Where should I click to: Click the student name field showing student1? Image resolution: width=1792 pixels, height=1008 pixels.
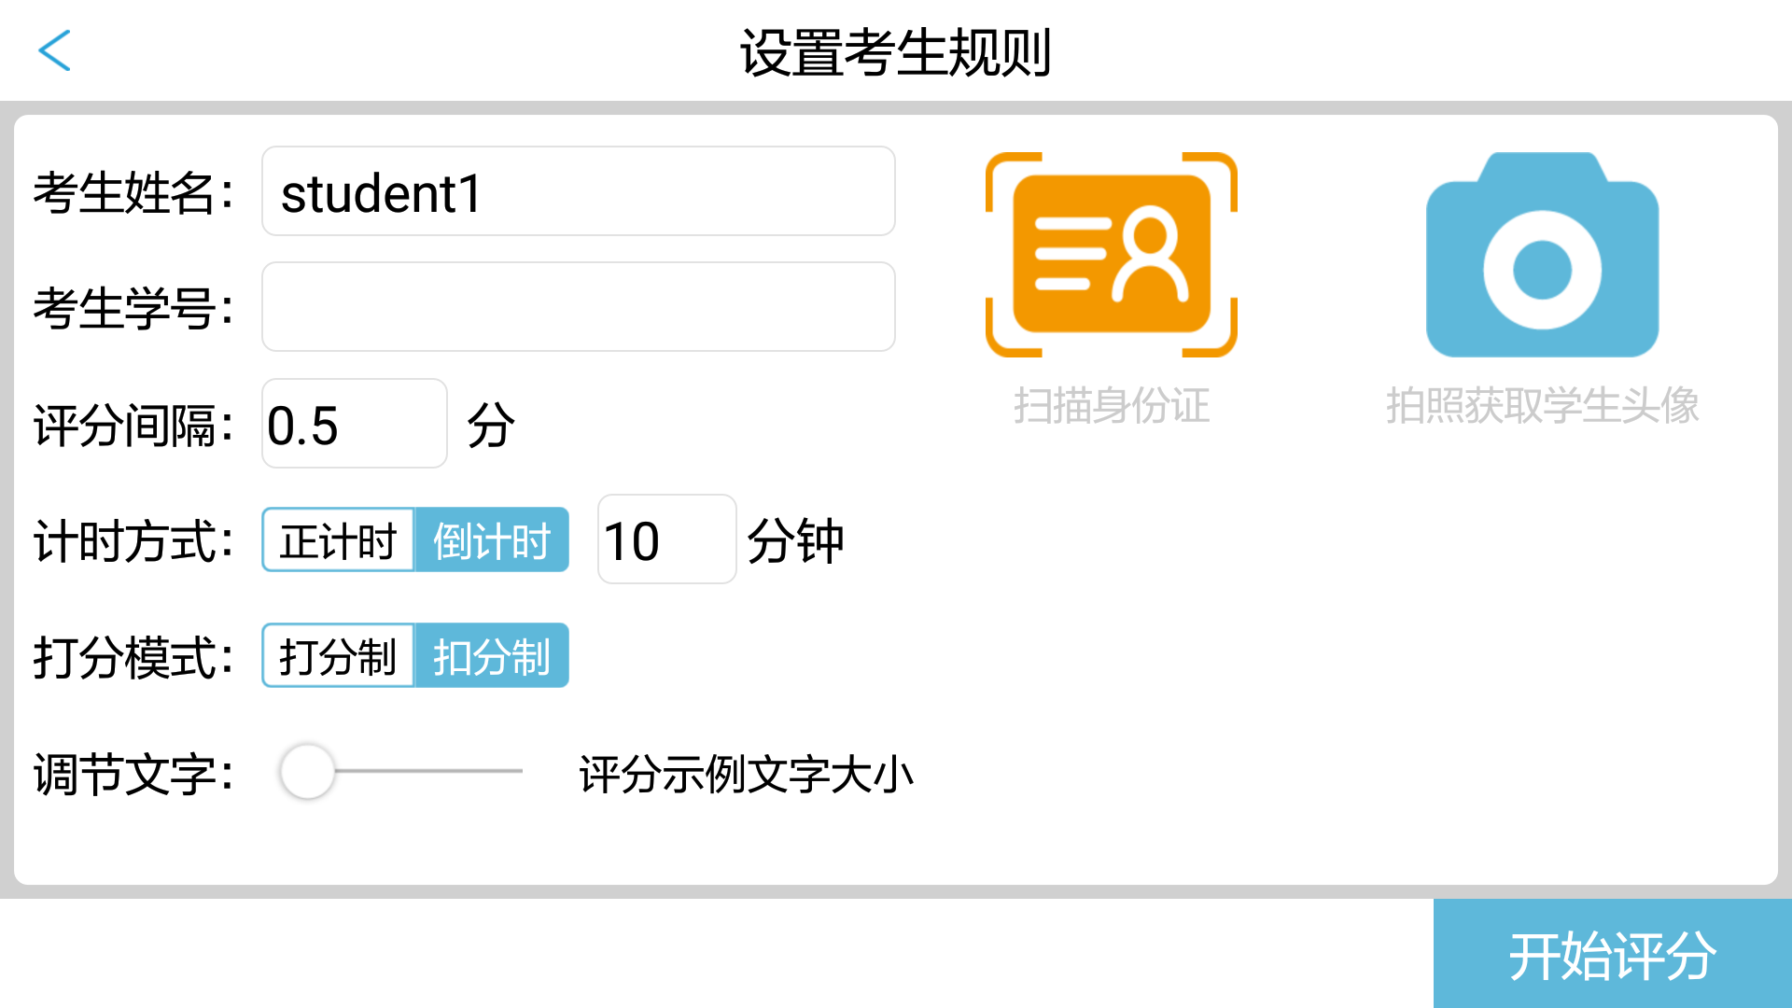pyautogui.click(x=577, y=190)
